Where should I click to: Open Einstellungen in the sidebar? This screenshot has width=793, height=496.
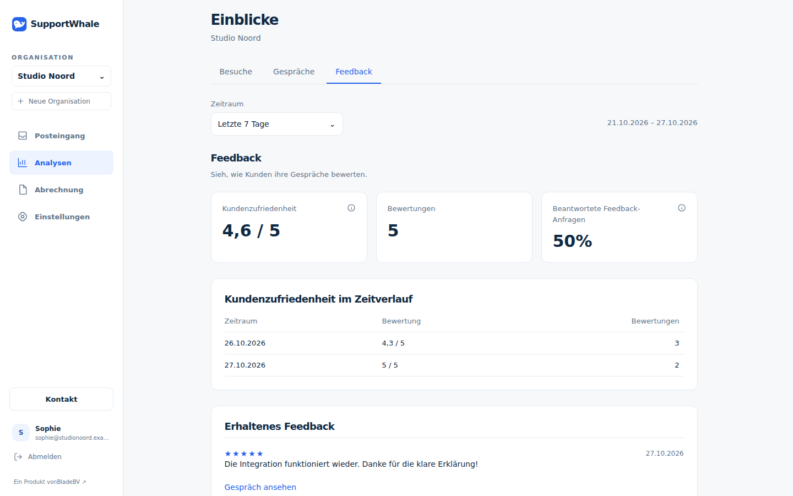(x=61, y=217)
